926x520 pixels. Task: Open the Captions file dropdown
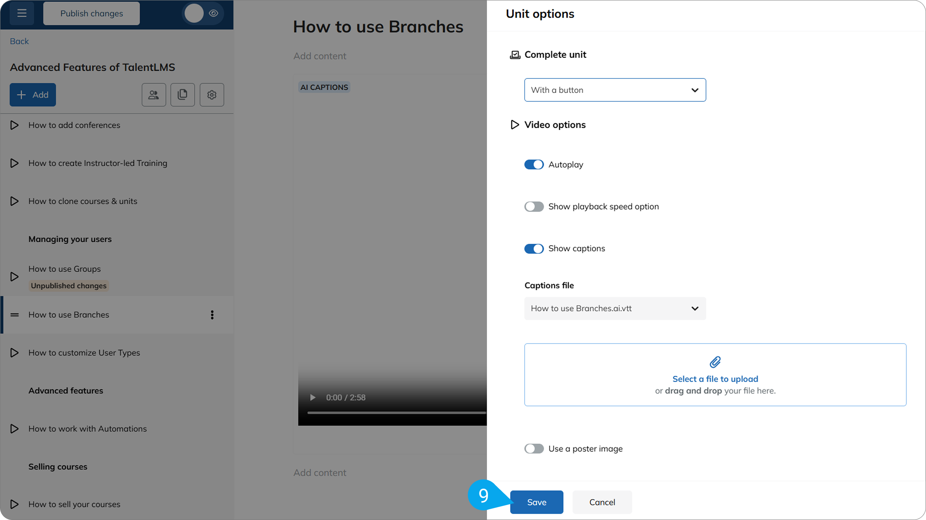[615, 308]
